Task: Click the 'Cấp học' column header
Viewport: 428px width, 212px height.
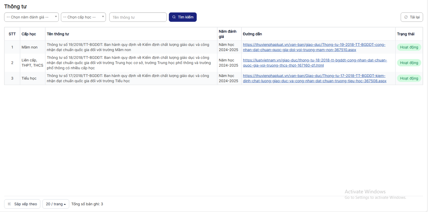Action: pos(29,34)
